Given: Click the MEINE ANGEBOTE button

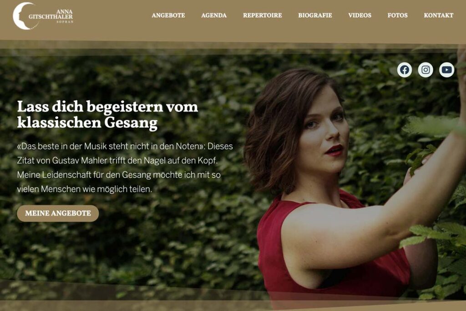Looking at the screenshot, I should tap(58, 213).
